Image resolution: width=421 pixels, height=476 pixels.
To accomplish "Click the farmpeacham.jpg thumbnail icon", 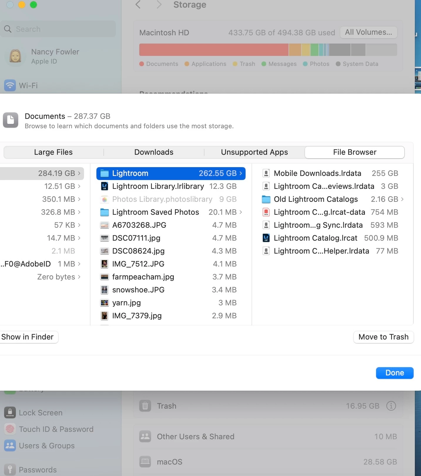I will (105, 277).
